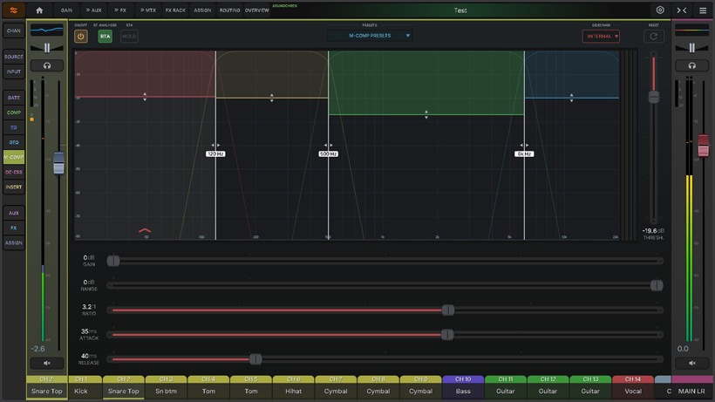
Task: Select SOURCE in the left sidebar
Action: click(x=14, y=57)
